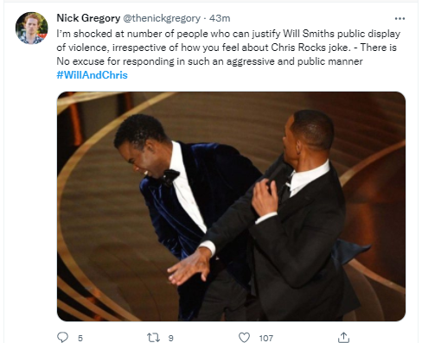Click the Nick Gregory display name
Screen dimensions: 422x343
[x=88, y=18]
